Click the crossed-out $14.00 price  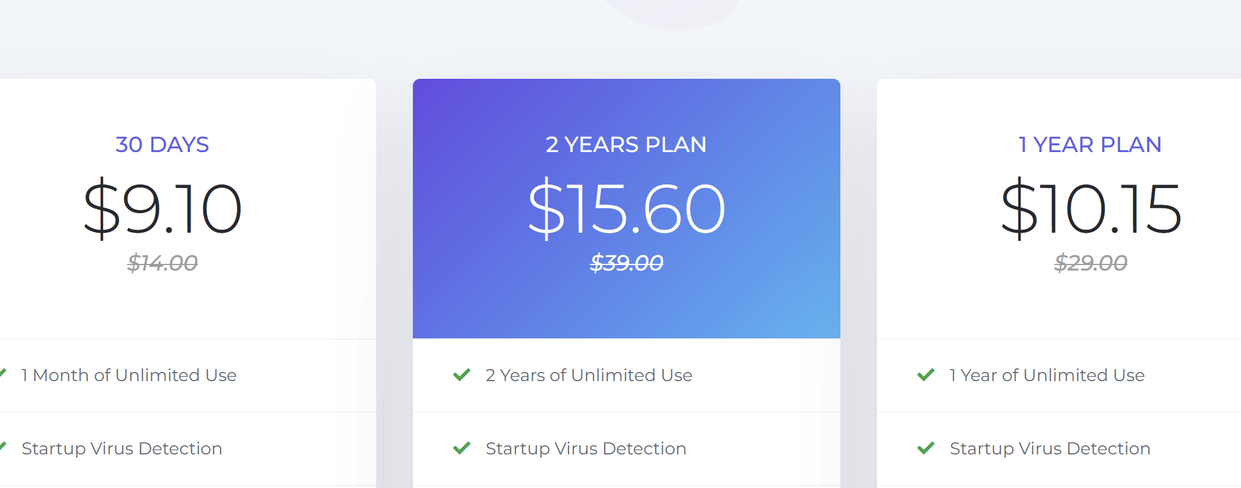click(162, 263)
